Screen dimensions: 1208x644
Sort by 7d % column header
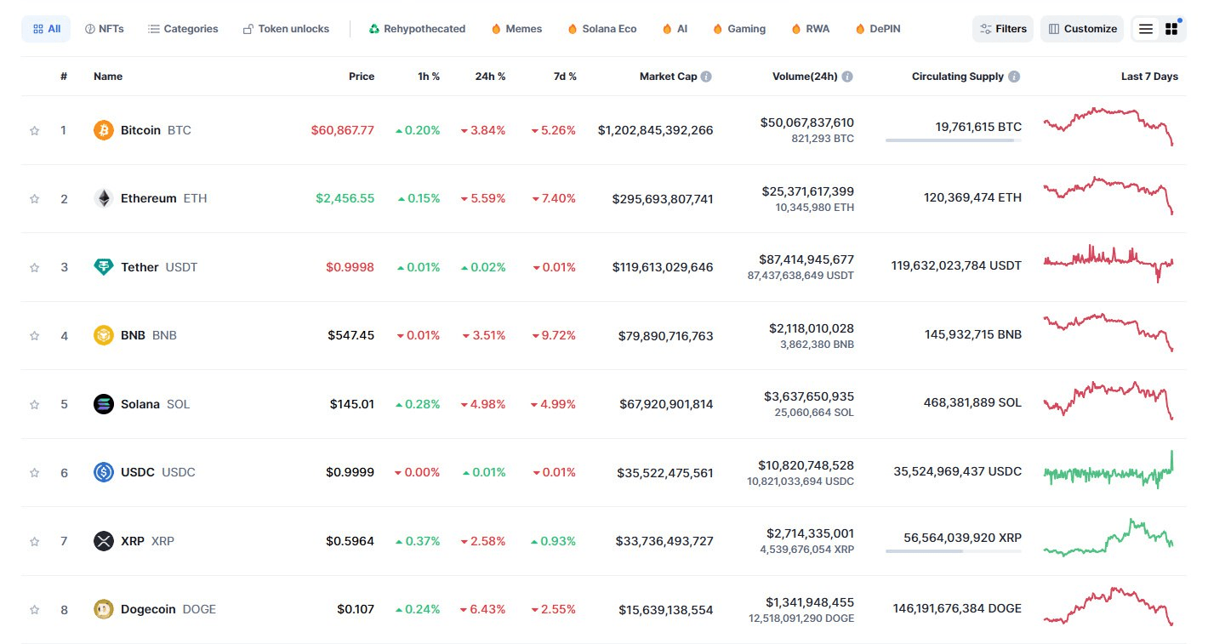tap(564, 77)
